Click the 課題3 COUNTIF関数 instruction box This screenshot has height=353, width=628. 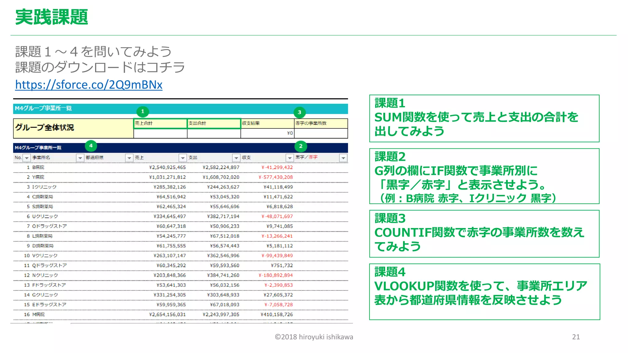pos(484,234)
